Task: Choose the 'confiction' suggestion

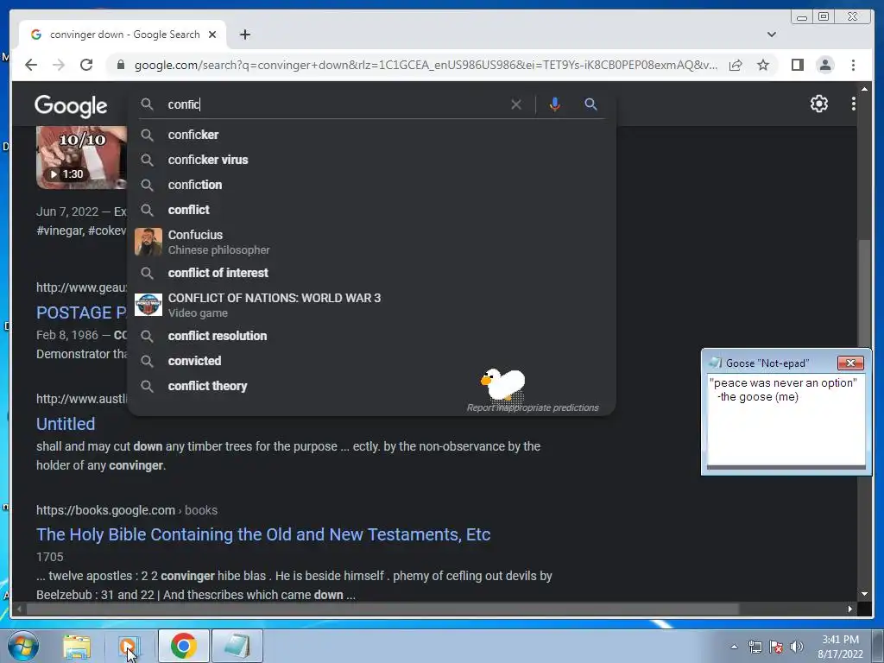Action: (x=371, y=185)
